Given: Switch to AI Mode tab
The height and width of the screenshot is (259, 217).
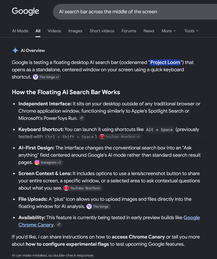Looking at the screenshot, I should [20, 31].
